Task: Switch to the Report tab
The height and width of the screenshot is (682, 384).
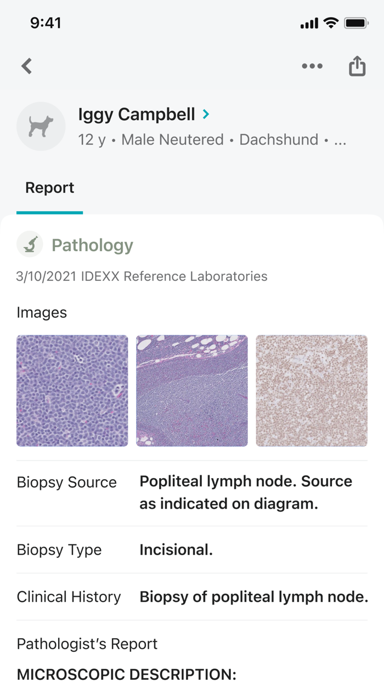Action: 49,187
